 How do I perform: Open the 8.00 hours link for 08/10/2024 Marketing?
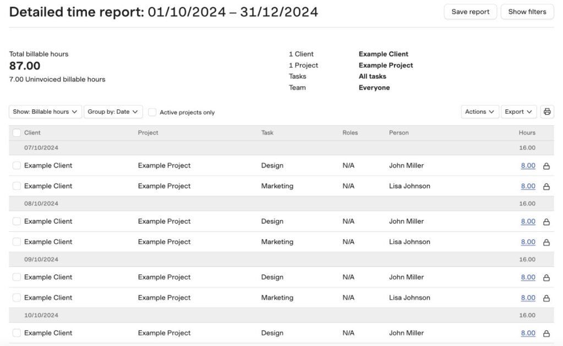coord(528,242)
